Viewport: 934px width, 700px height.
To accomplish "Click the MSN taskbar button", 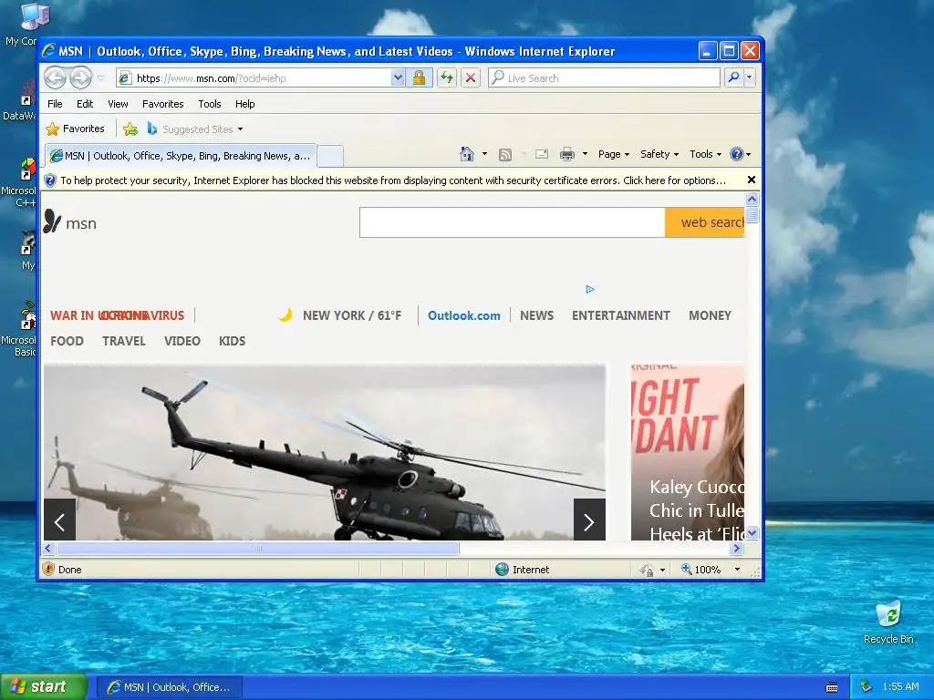I will [169, 687].
